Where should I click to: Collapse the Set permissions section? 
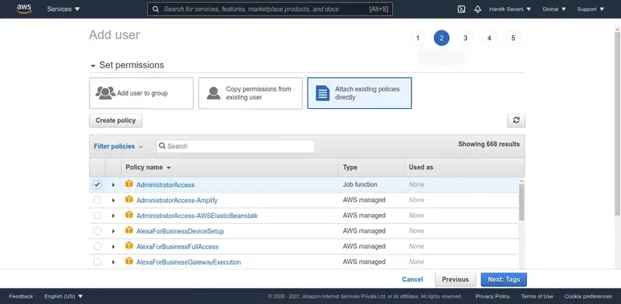click(x=93, y=66)
